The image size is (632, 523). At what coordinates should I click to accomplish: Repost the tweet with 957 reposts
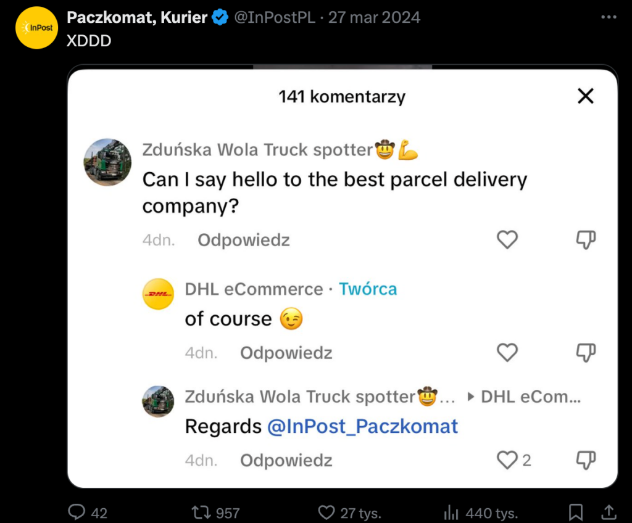click(199, 512)
